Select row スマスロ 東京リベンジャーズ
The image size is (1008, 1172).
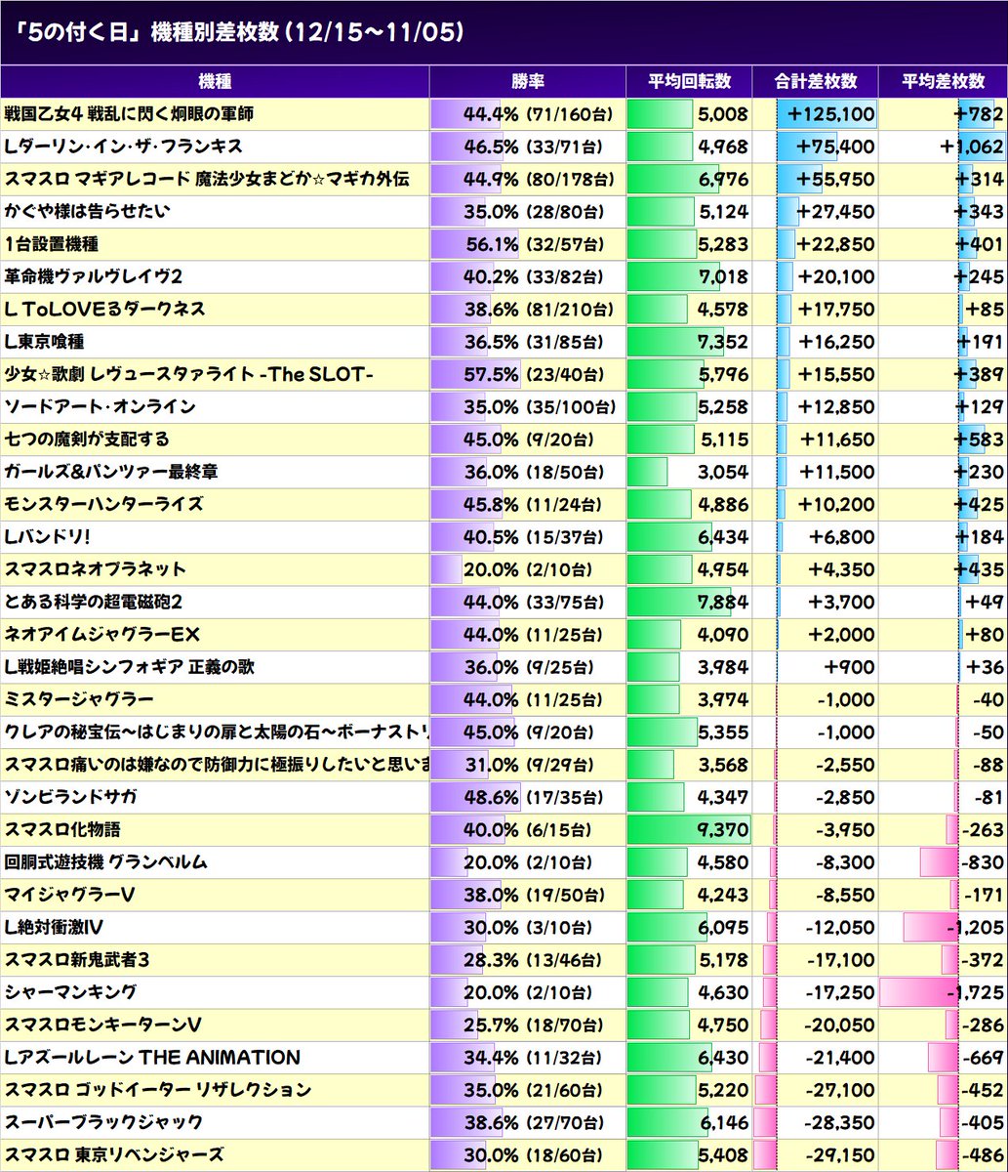coord(504,1155)
